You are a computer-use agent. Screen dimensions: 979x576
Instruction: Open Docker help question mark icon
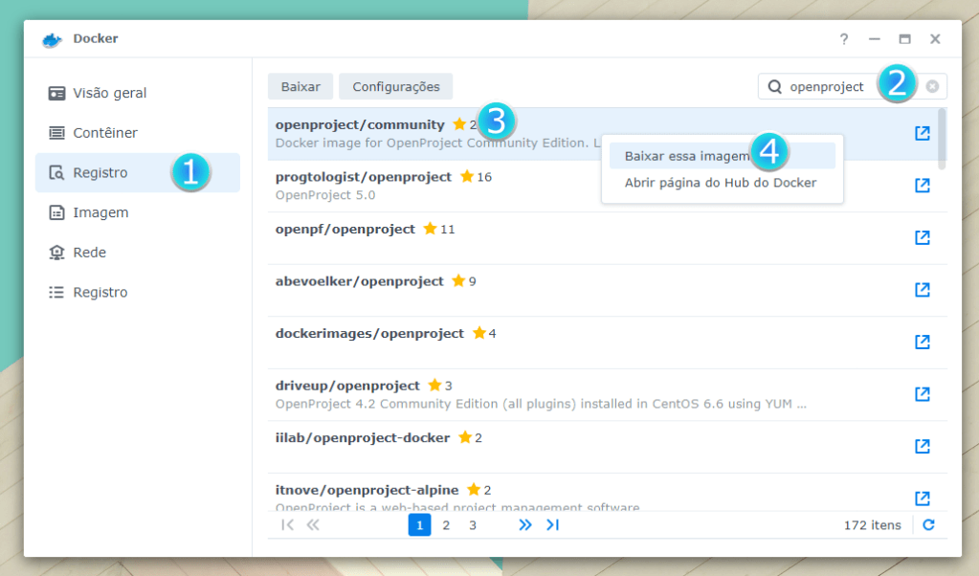(843, 39)
